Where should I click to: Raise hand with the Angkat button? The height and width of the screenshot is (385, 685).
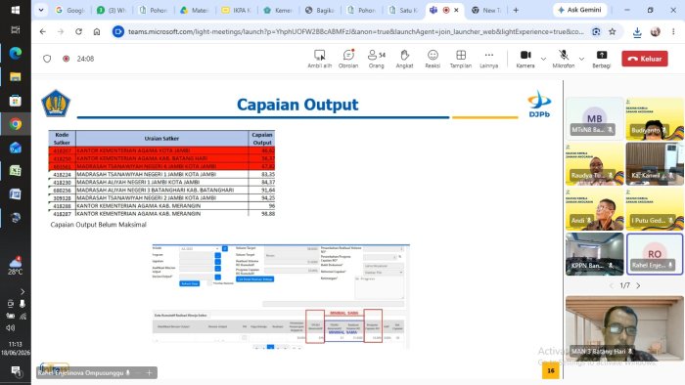tap(404, 59)
